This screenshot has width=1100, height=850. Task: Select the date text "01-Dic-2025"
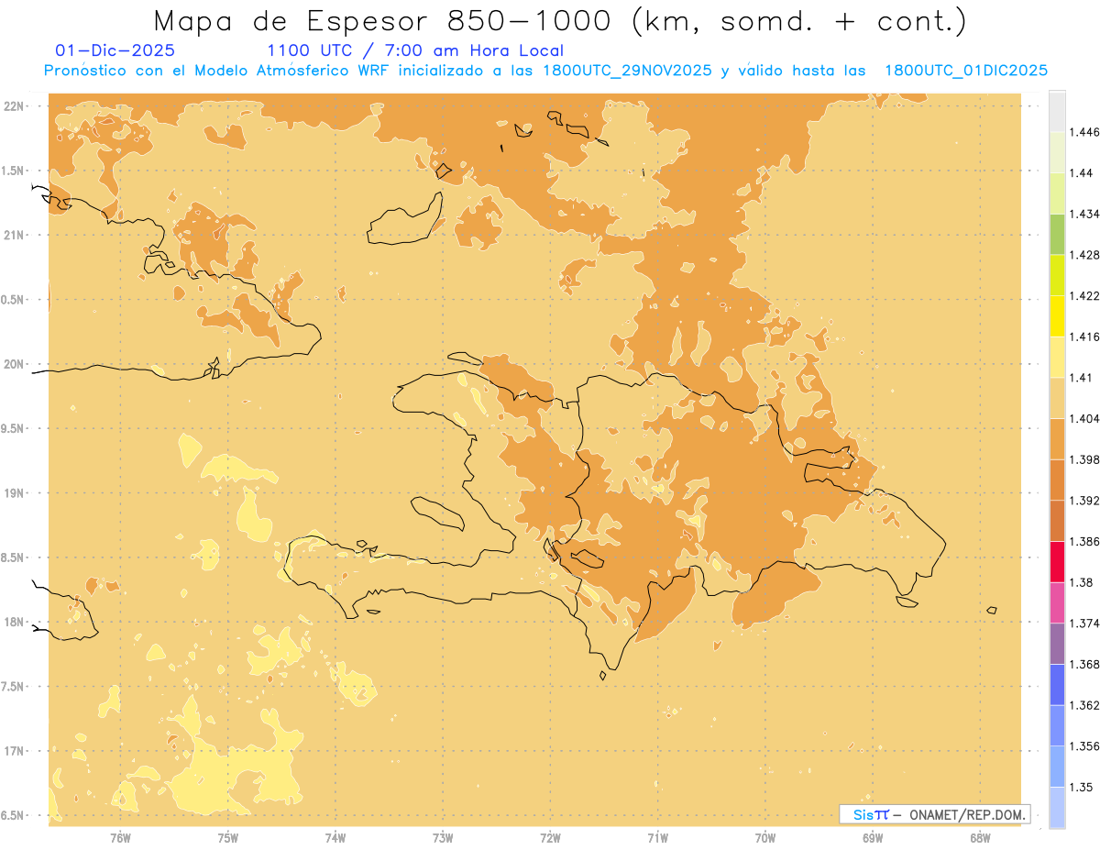tap(115, 50)
